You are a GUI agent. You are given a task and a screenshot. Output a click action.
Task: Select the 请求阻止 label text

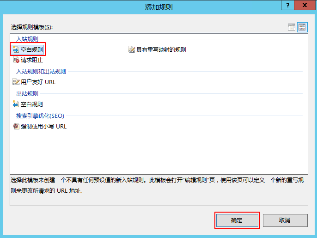32,60
